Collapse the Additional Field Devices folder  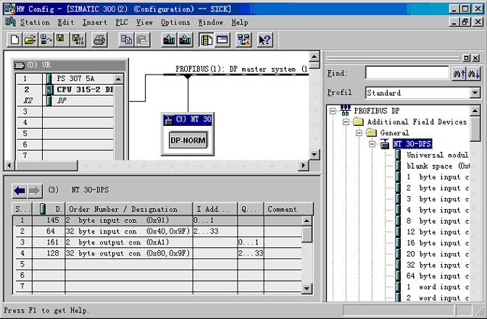pyautogui.click(x=346, y=122)
